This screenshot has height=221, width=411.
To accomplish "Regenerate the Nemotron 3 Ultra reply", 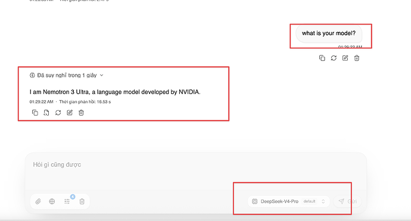I will click(58, 113).
